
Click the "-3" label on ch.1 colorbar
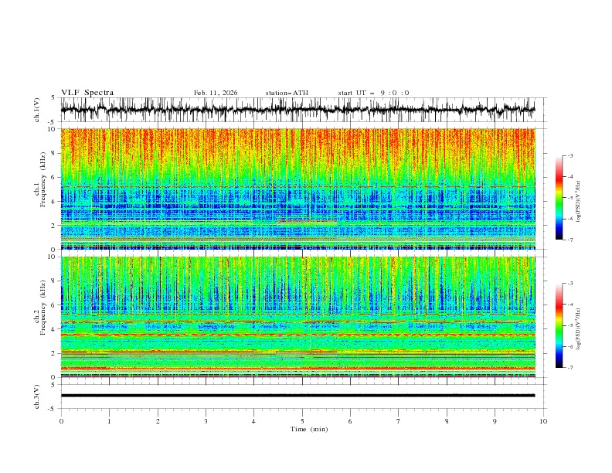pos(569,155)
